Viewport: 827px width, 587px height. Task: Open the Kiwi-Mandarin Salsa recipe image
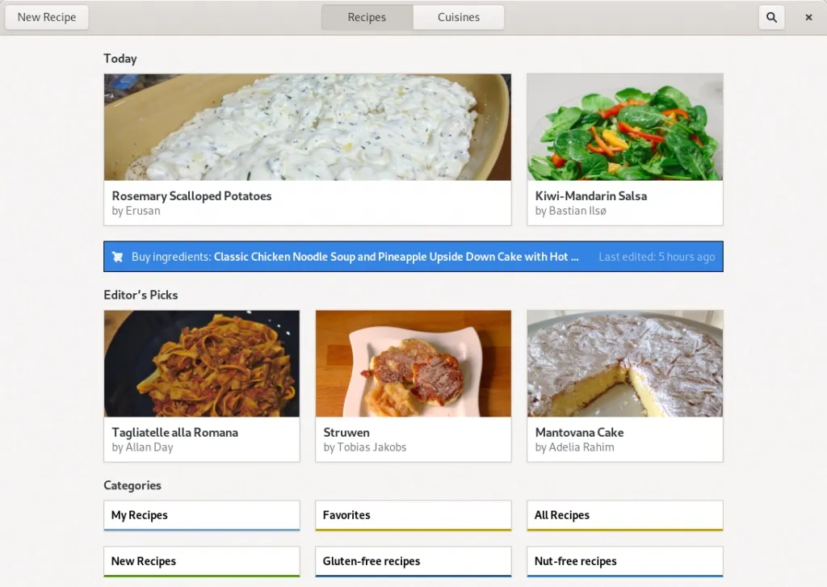pos(624,127)
